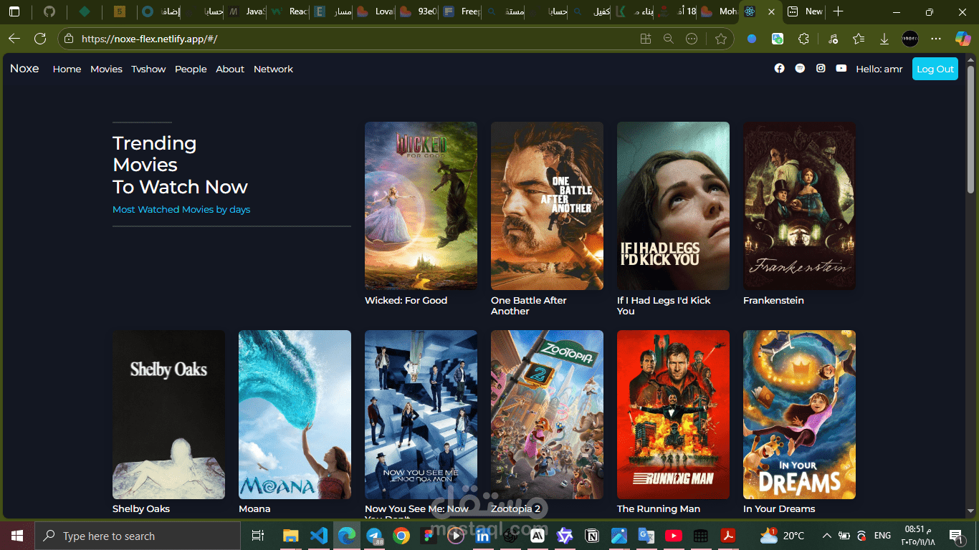The width and height of the screenshot is (979, 550).
Task: Open Notion from the taskbar
Action: 592,536
